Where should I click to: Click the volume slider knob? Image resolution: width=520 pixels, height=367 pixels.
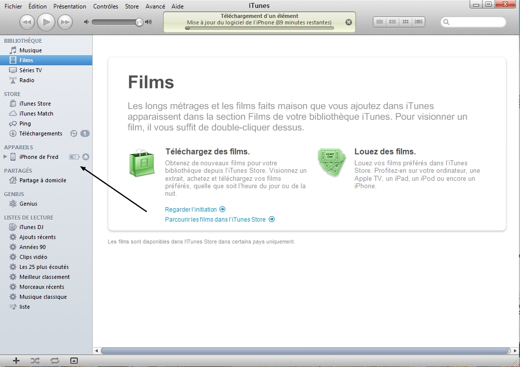point(139,22)
